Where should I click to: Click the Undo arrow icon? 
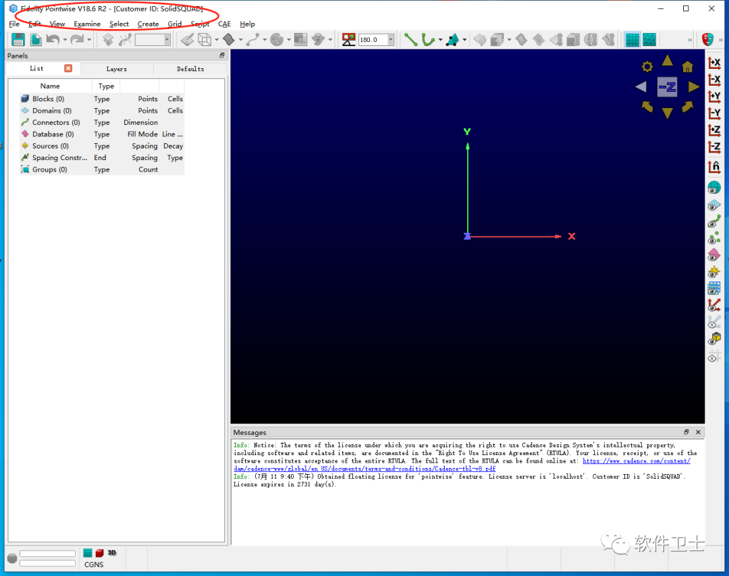53,40
